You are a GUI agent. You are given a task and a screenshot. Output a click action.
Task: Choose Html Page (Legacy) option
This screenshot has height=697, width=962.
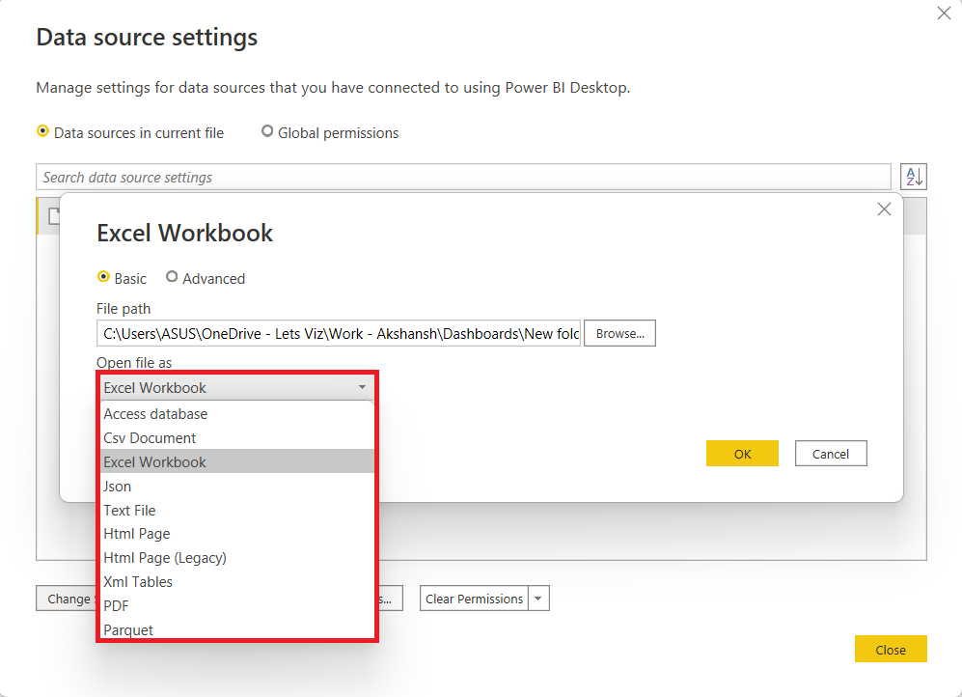(164, 557)
